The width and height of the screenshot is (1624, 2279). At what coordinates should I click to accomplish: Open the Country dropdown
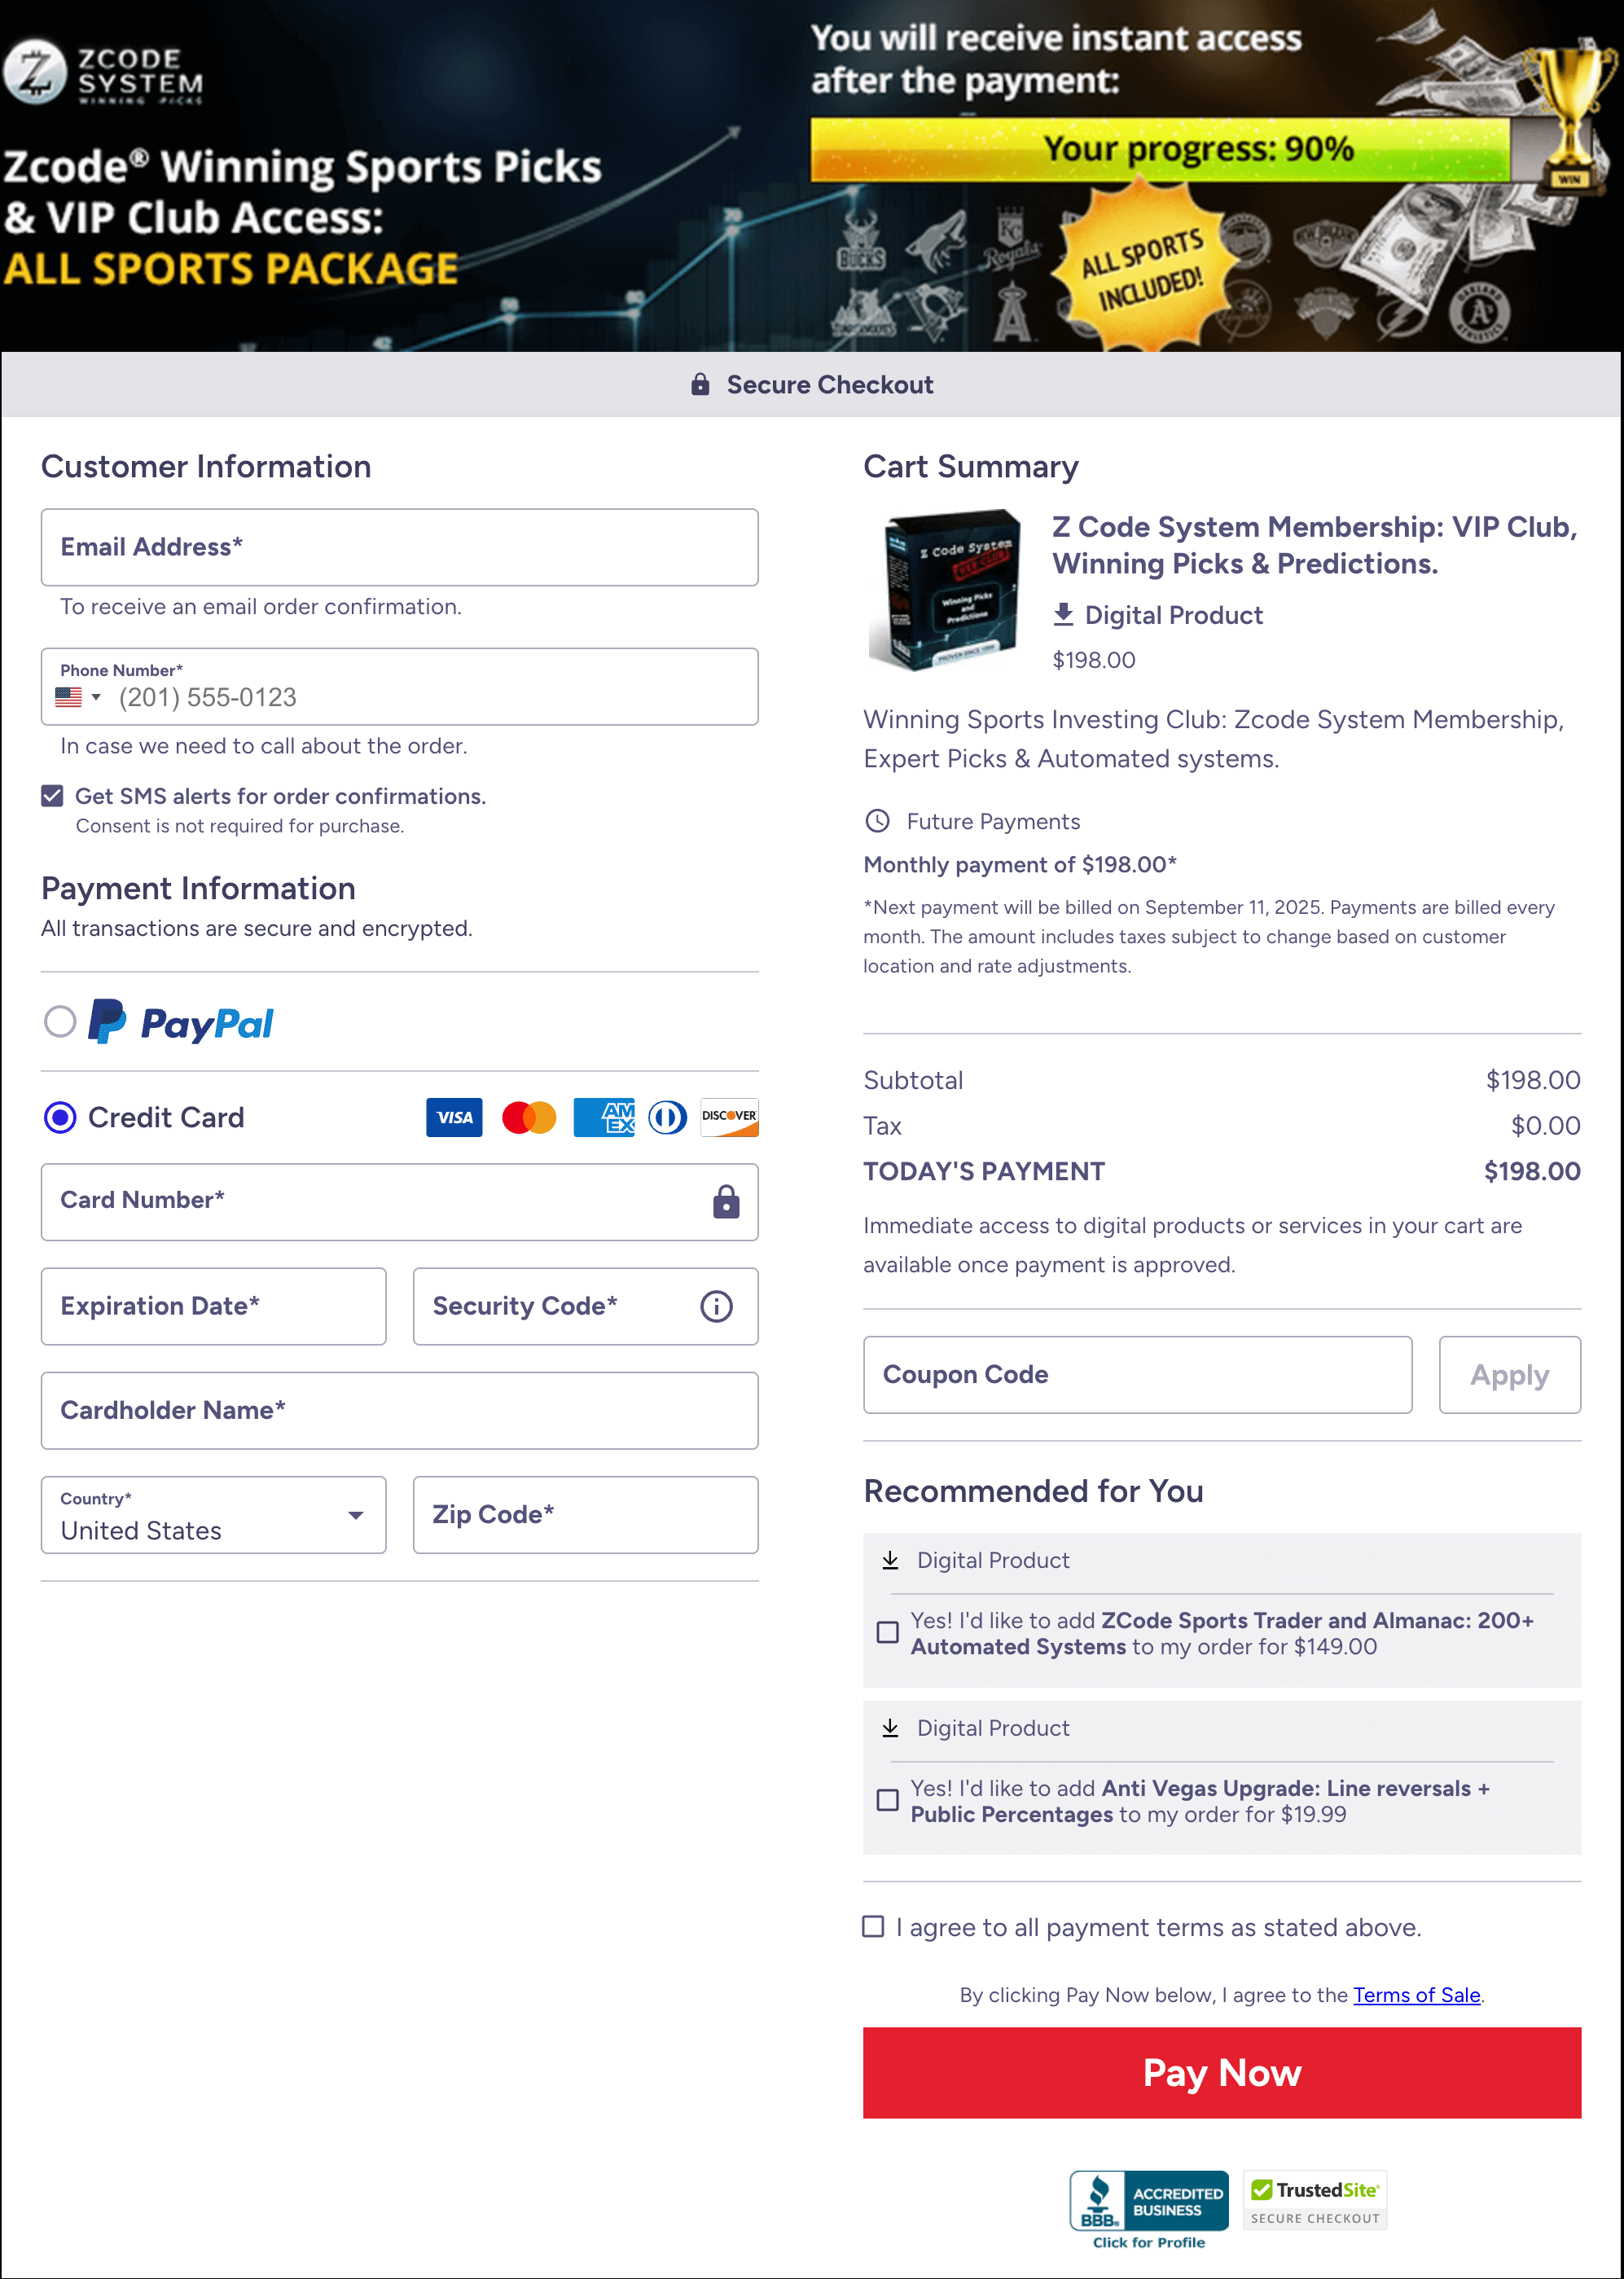pos(355,1516)
